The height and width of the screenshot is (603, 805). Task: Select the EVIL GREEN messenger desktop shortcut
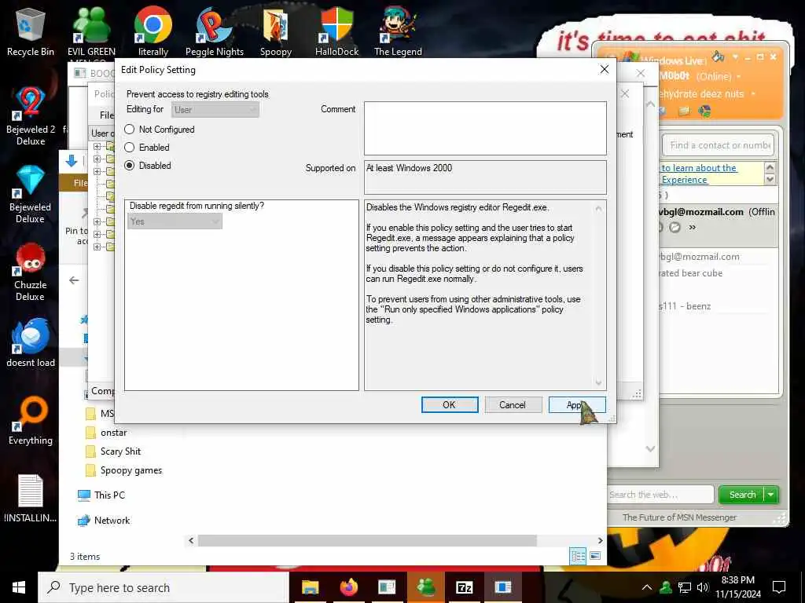click(91, 31)
